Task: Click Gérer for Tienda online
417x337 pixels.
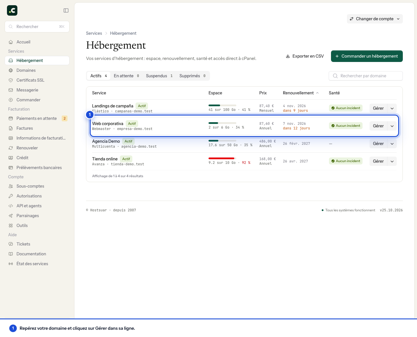Action: tap(378, 161)
